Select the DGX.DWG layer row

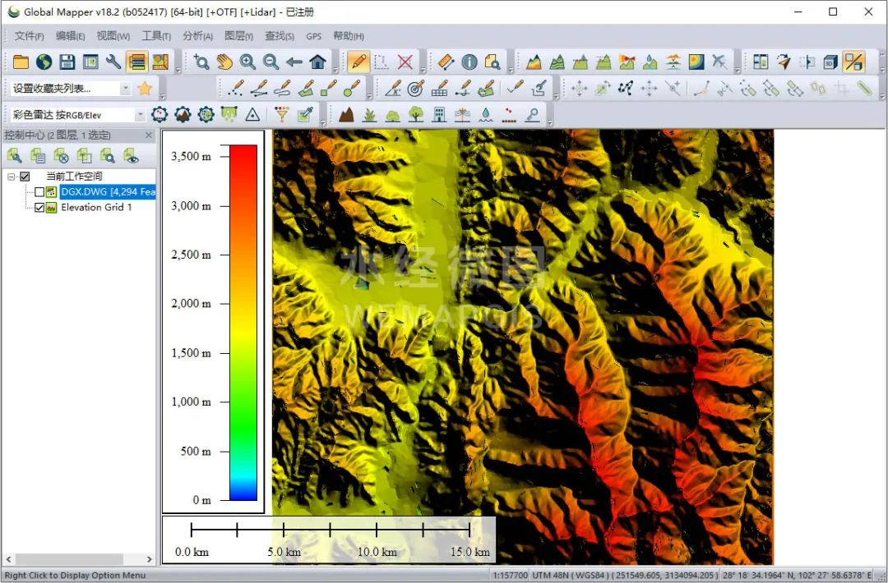click(108, 192)
